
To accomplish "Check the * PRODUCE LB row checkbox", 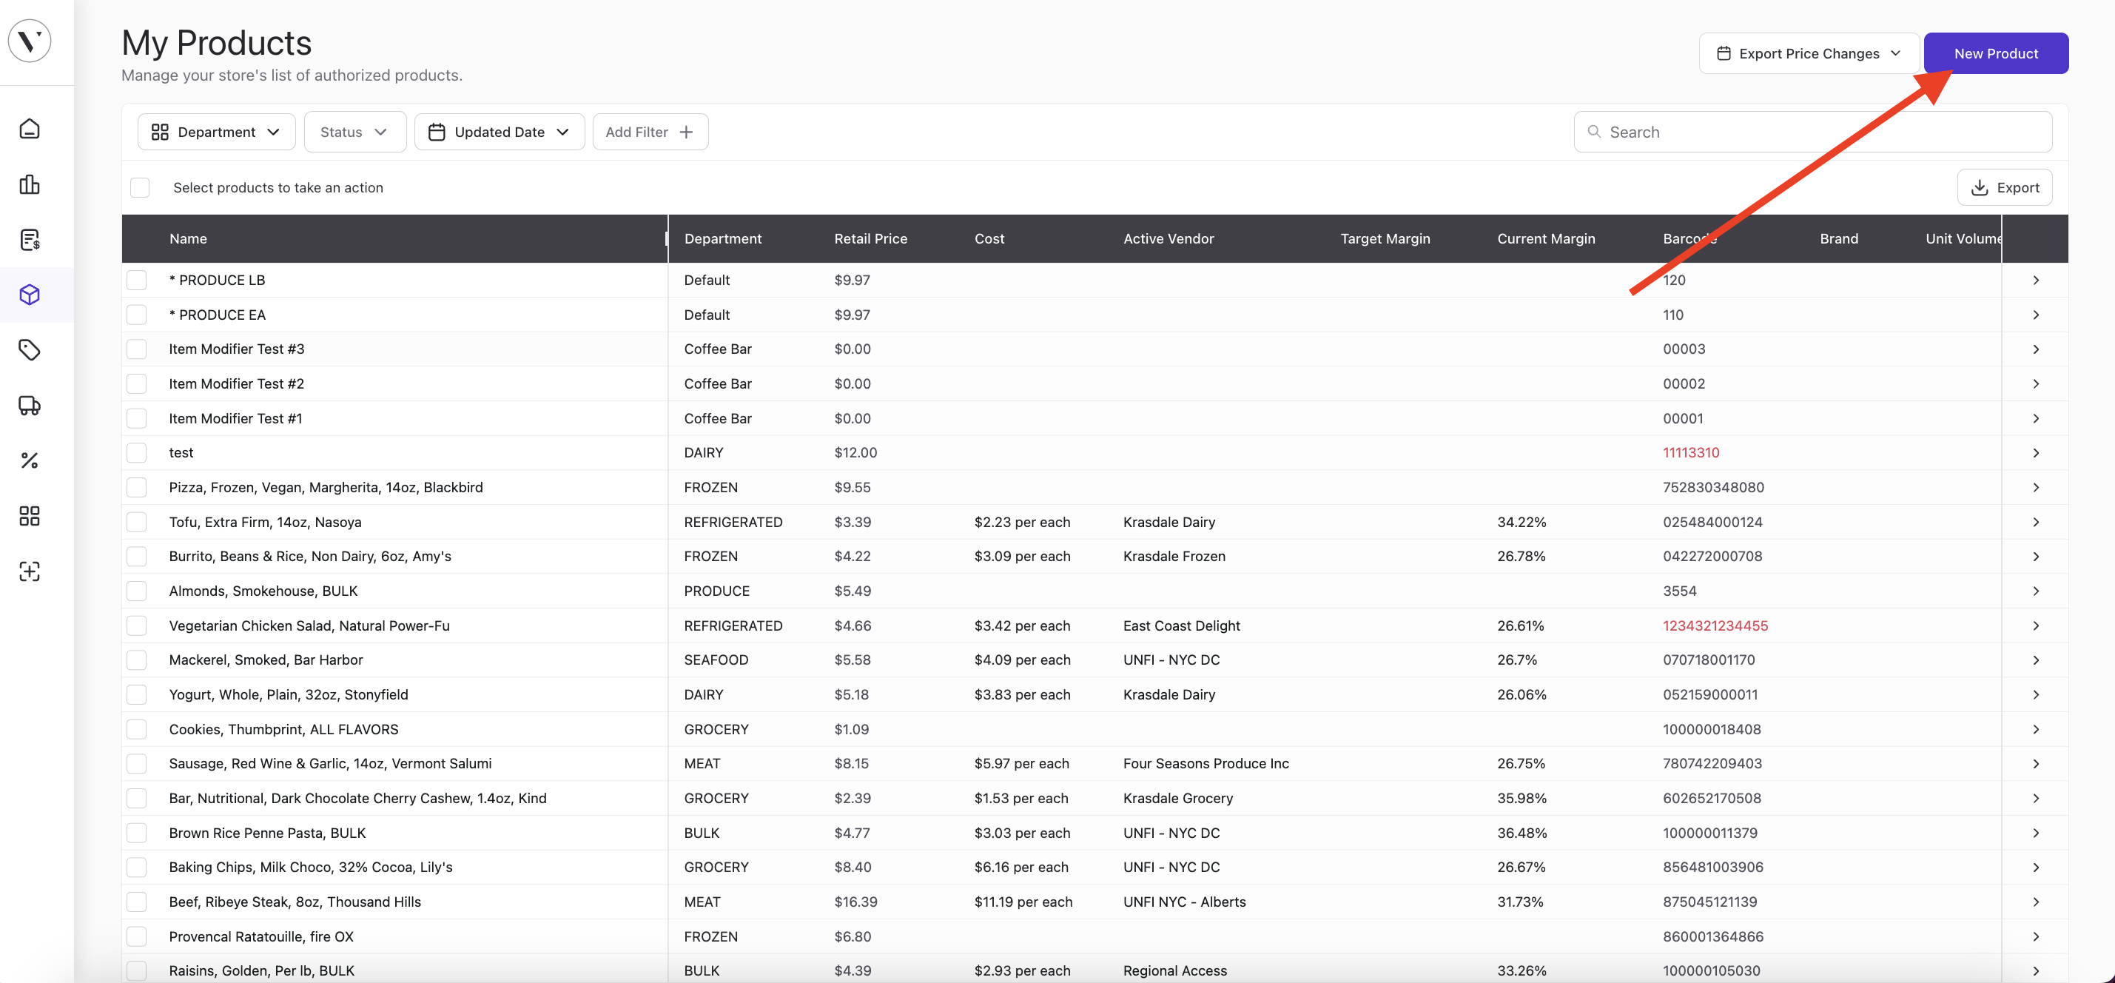I will click(137, 280).
